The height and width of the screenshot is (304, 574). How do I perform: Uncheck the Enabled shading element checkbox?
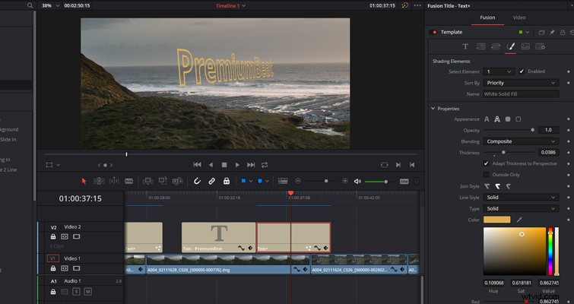pos(522,71)
